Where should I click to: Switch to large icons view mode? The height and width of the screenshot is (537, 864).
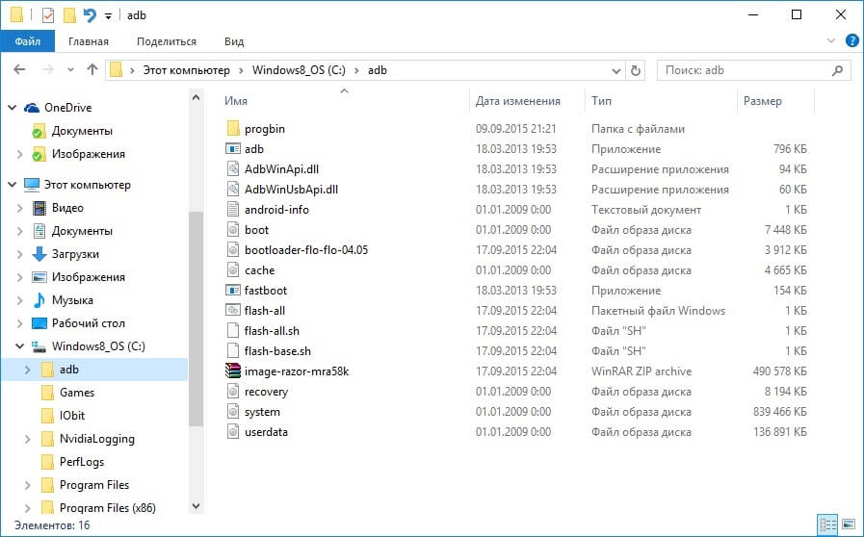[x=849, y=524]
